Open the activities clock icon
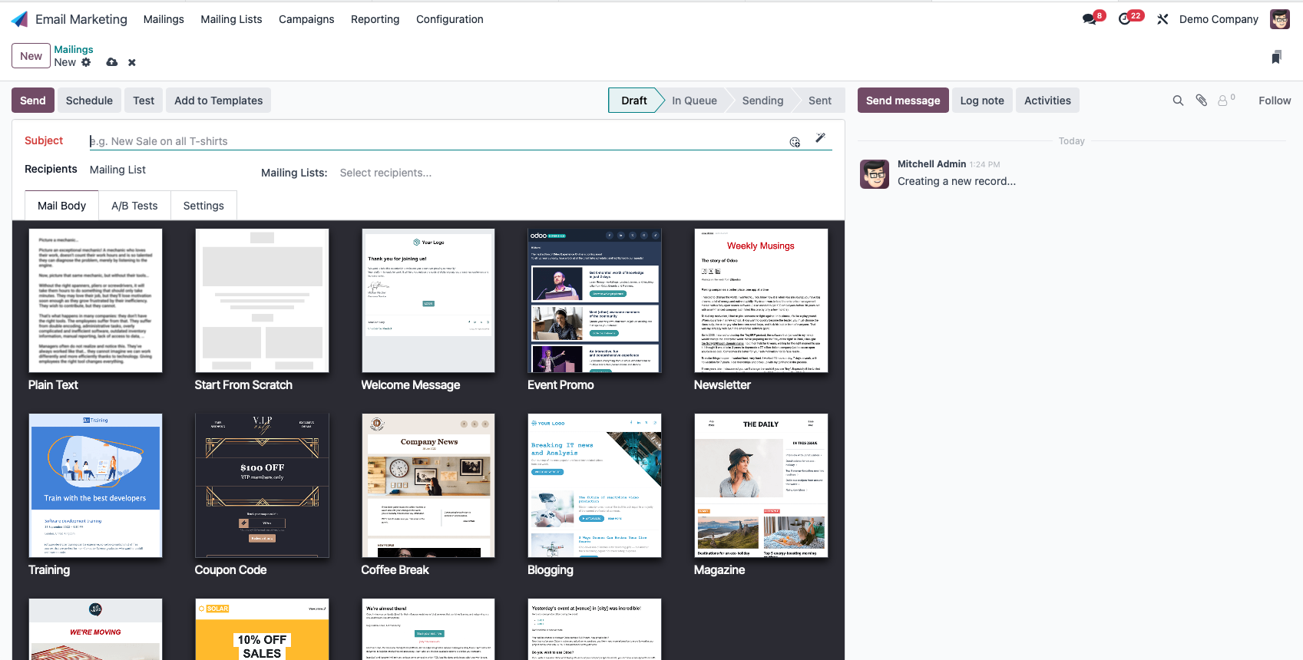Screen dimensions: 1303x660 point(1125,19)
